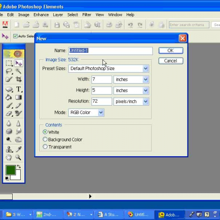
Task: Click the Step Backward undo toolbar icon
Action: pyautogui.click(x=130, y=25)
